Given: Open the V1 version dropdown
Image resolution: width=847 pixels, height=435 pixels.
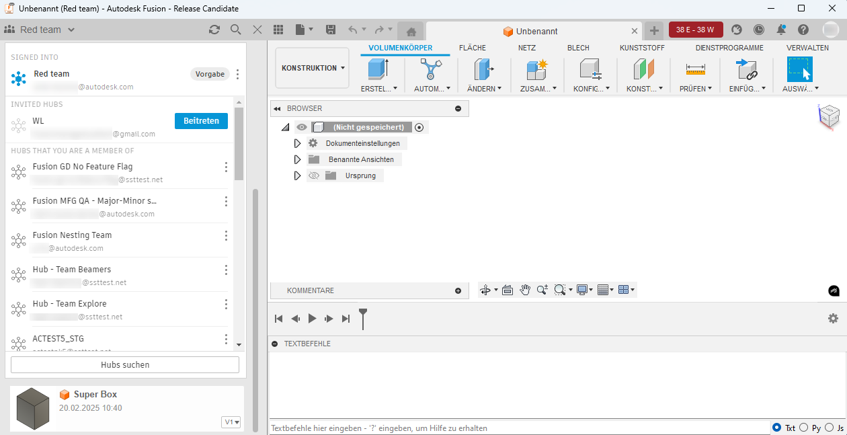Looking at the screenshot, I should [231, 422].
